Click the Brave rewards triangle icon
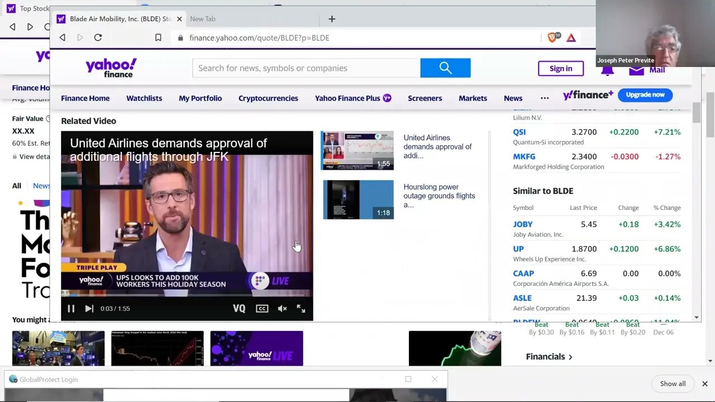 tap(571, 37)
